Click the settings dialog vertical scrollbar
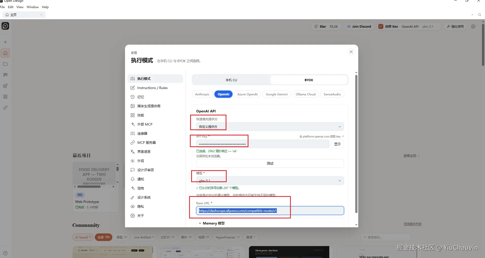This screenshot has width=485, height=258. (x=356, y=144)
